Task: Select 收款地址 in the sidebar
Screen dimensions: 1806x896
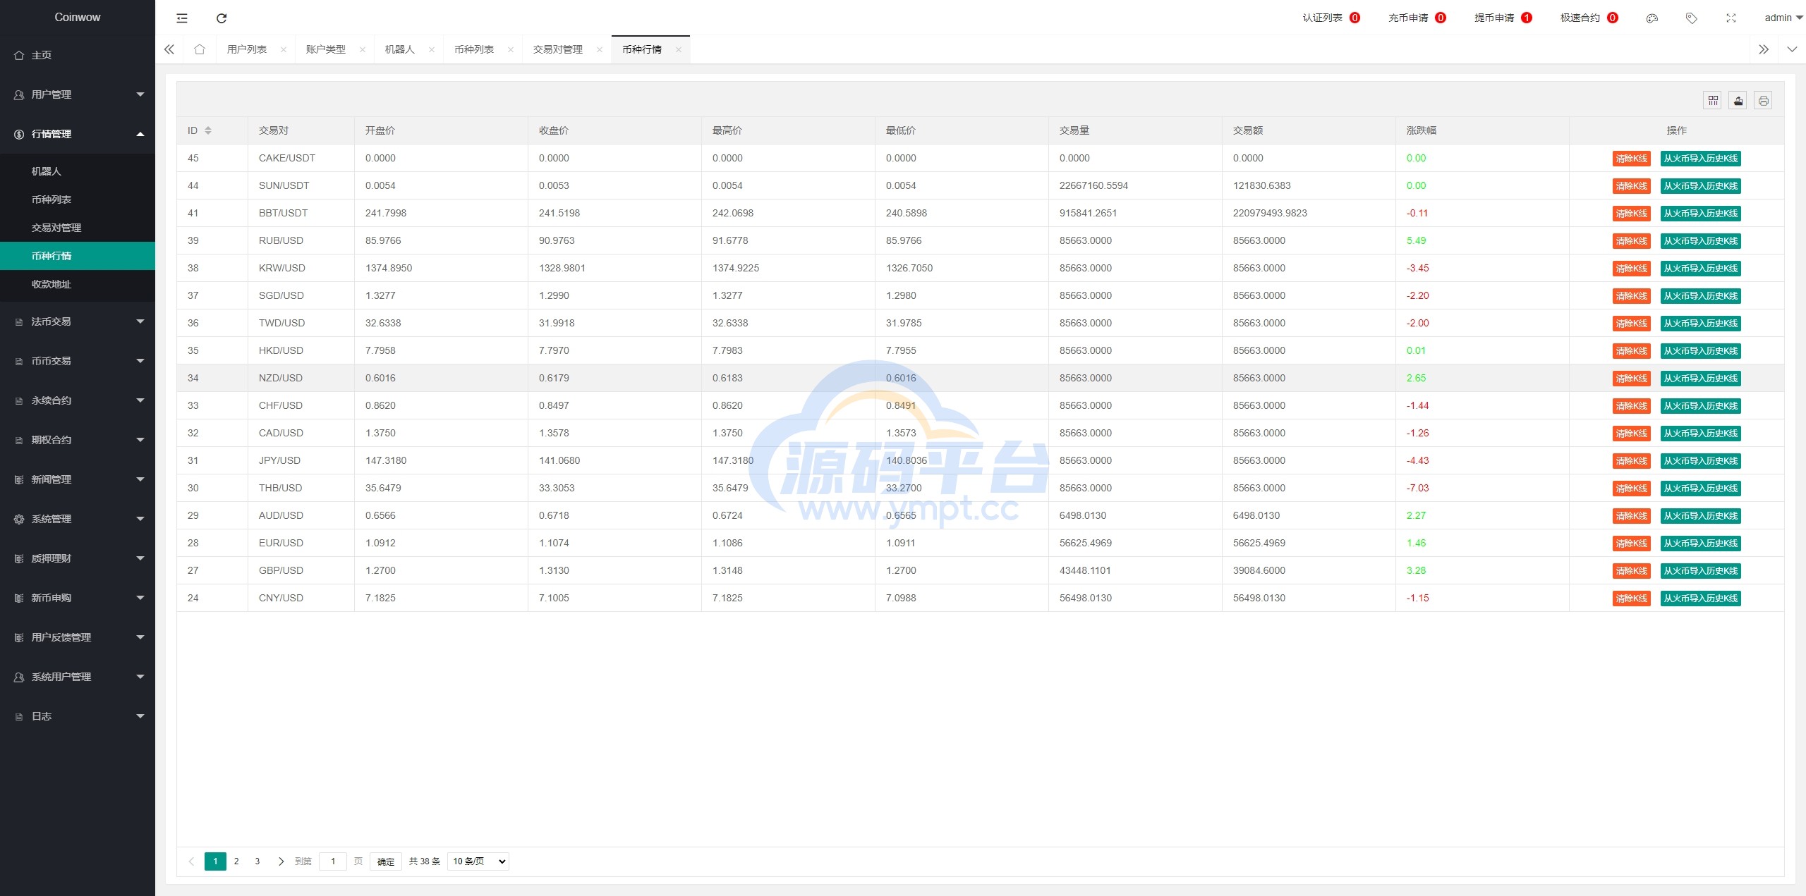Action: 51,284
